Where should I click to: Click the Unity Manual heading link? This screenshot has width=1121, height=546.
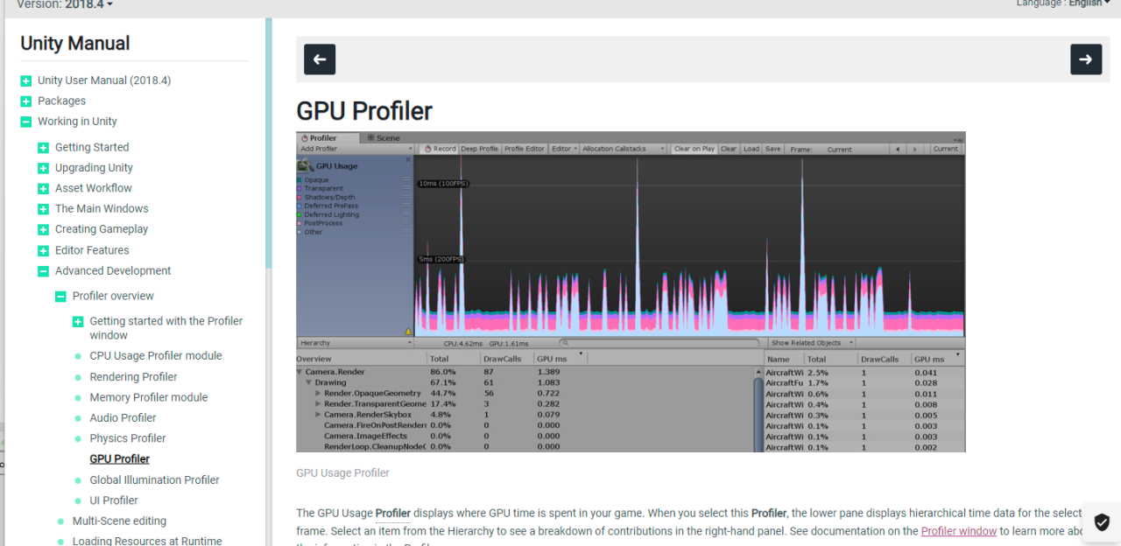click(74, 43)
